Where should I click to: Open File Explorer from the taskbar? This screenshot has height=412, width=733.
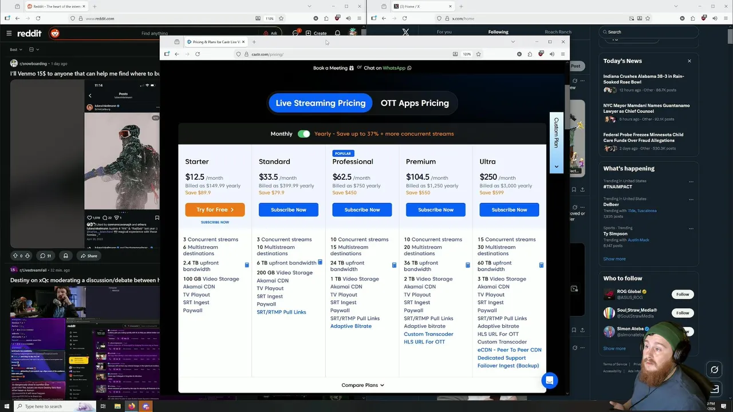pyautogui.click(x=117, y=406)
